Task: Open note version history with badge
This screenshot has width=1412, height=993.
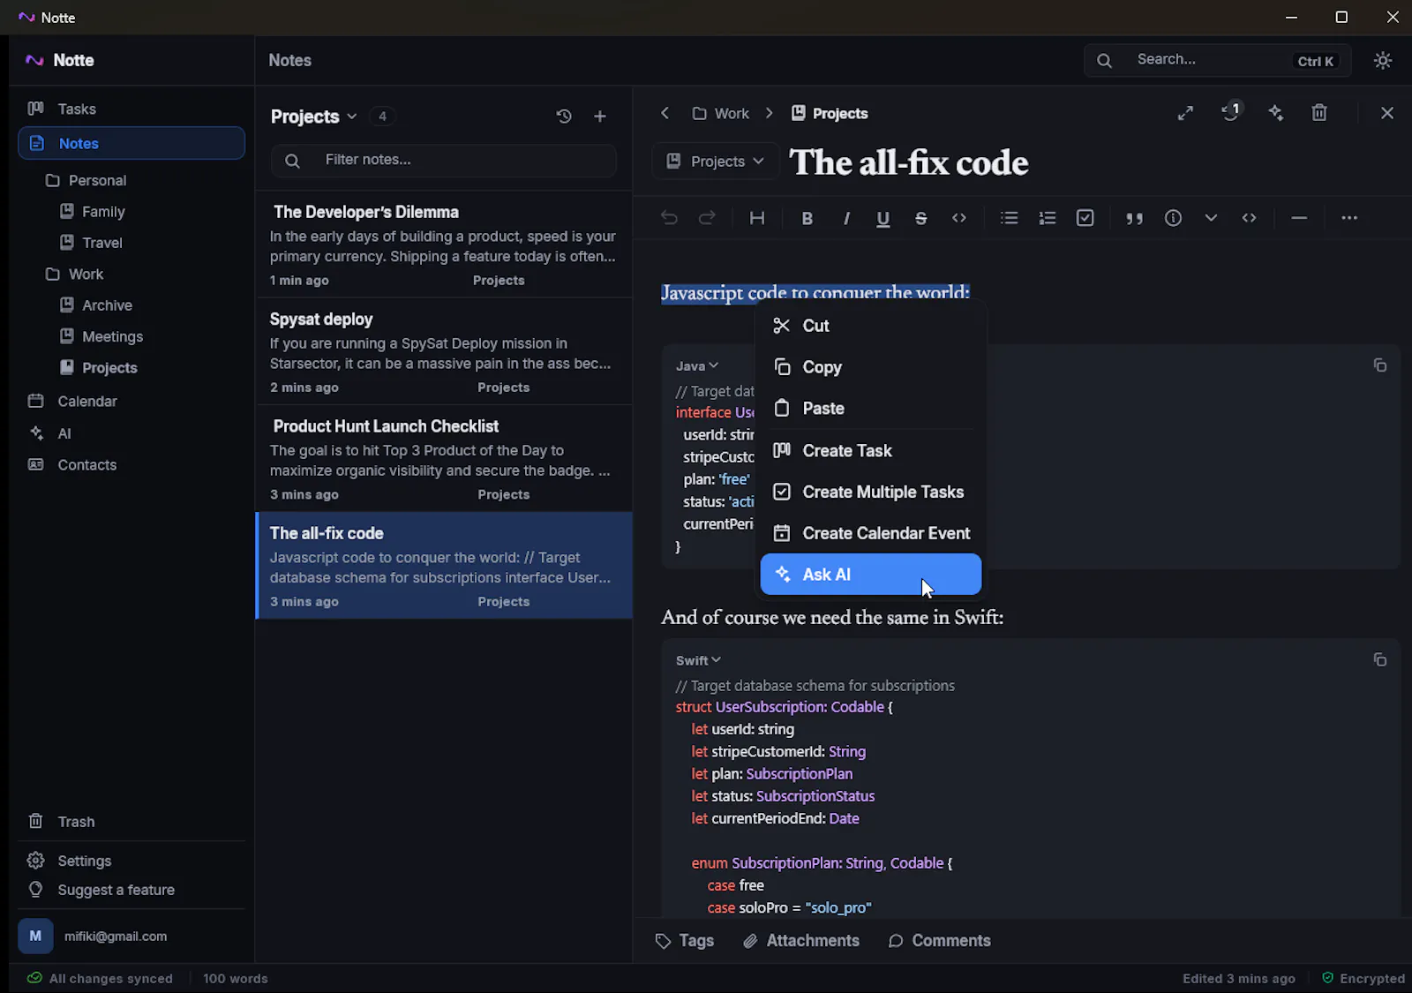Action: [1230, 112]
